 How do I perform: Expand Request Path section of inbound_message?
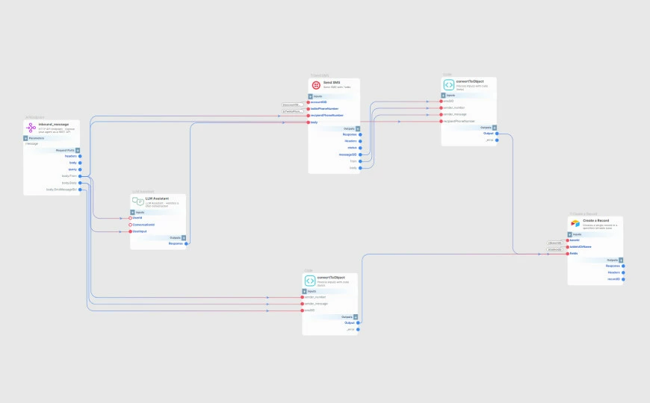[78, 150]
